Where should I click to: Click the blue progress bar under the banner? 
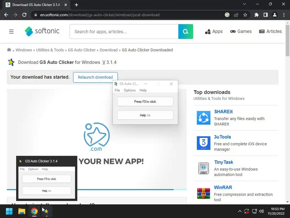coord(97,189)
